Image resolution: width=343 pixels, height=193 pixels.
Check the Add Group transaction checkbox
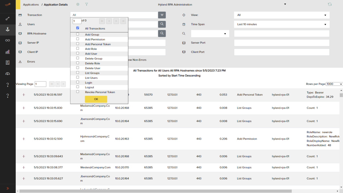77,34
